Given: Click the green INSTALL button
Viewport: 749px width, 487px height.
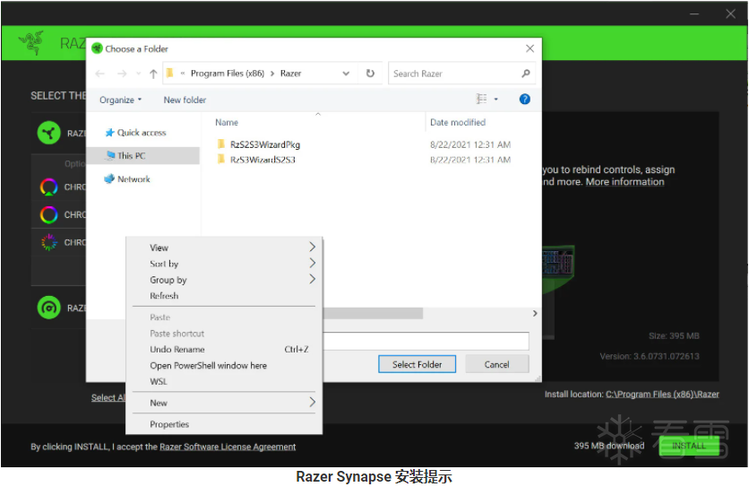Looking at the screenshot, I should tap(689, 446).
